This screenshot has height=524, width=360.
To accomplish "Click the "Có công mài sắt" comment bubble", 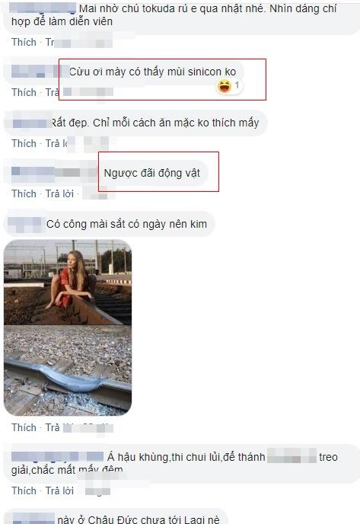I will [x=109, y=224].
